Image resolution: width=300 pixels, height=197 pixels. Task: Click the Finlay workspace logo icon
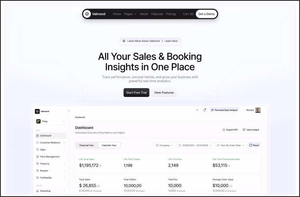pos(38,121)
